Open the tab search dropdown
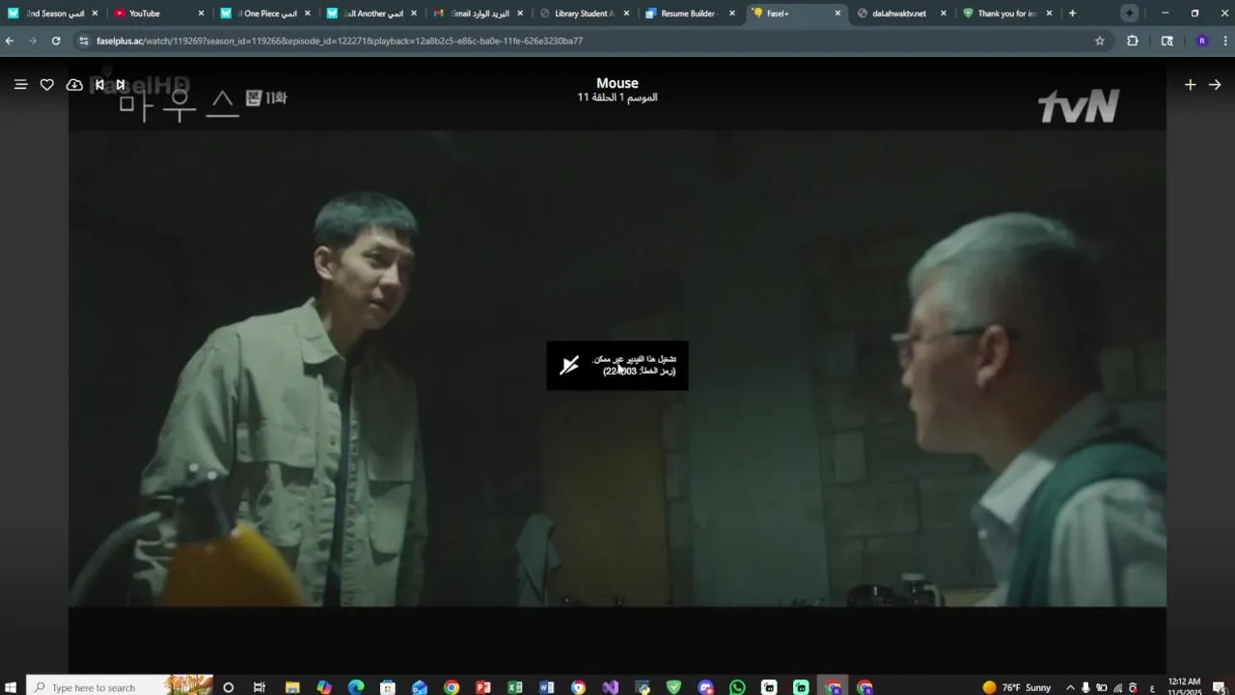Viewport: 1235px width, 695px height. click(1130, 14)
